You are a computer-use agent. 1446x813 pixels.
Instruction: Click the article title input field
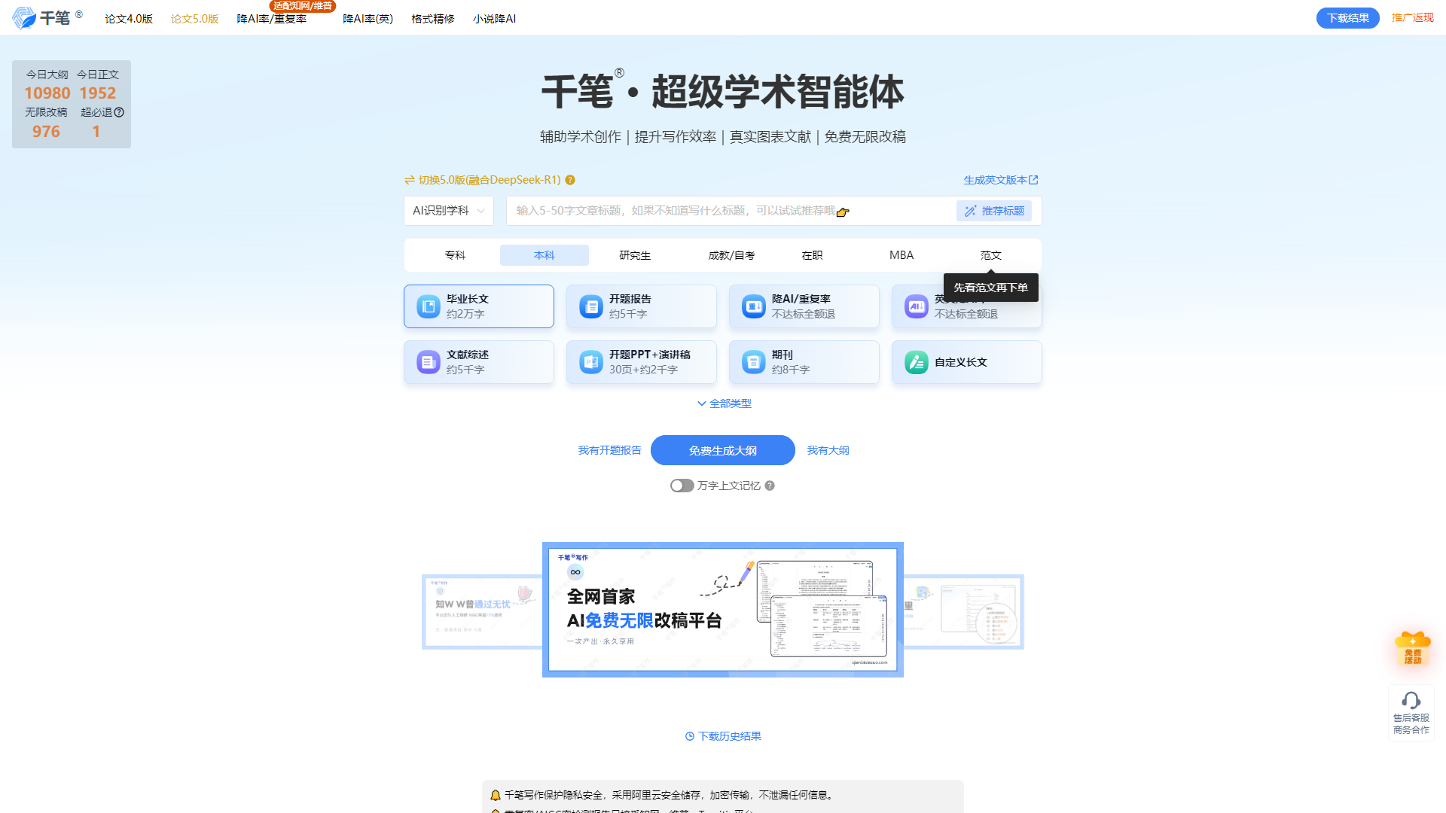723,211
